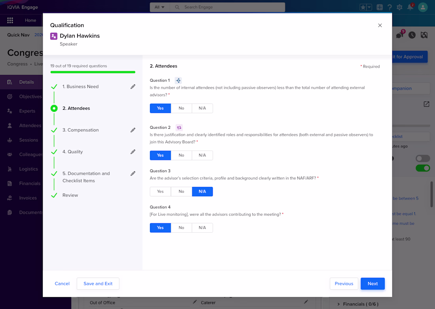The image size is (435, 309).
Task: Toggle the grey switch on right panel
Action: (x=423, y=158)
